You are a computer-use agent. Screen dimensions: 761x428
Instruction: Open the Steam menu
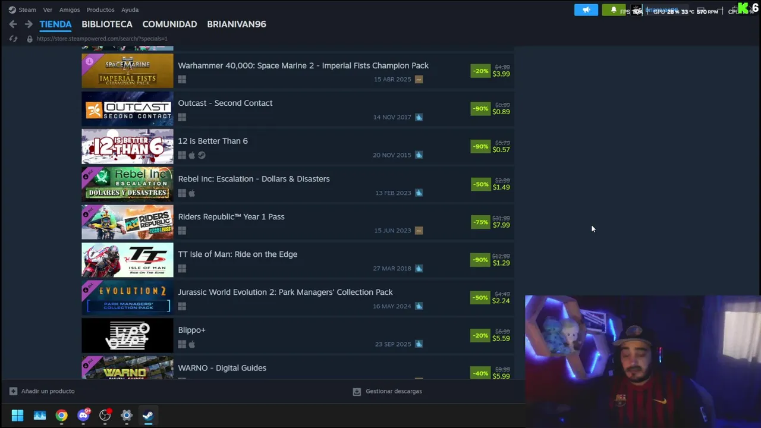tap(27, 10)
